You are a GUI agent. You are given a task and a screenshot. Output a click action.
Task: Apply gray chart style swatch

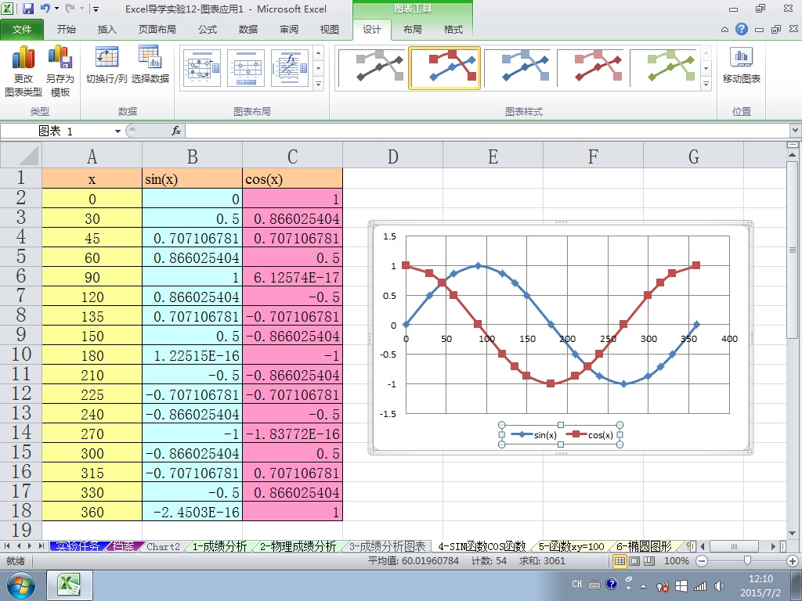point(371,68)
